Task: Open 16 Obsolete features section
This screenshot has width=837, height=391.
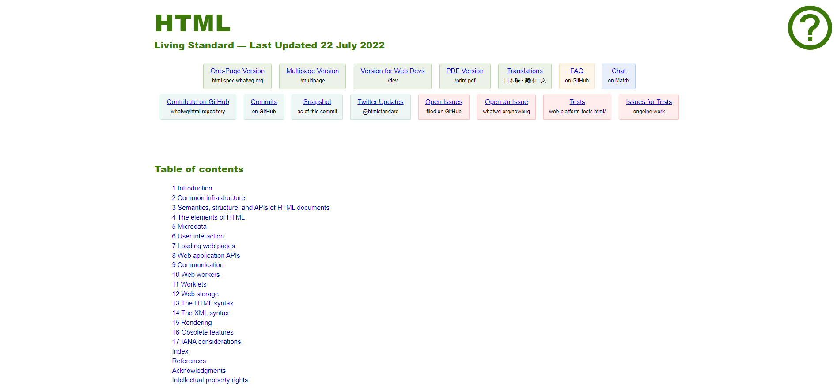Action: pyautogui.click(x=203, y=332)
